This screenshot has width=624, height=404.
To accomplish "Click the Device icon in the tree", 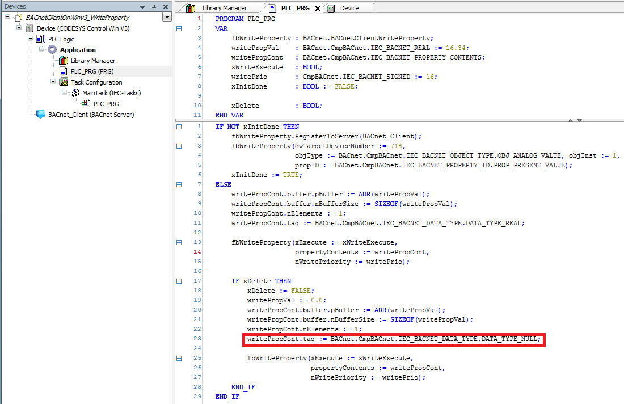I will pos(29,28).
